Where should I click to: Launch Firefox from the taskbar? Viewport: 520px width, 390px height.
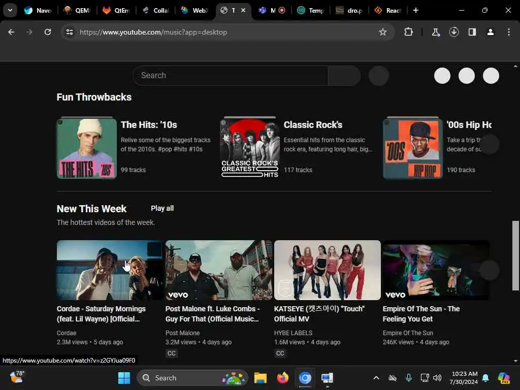point(282,378)
